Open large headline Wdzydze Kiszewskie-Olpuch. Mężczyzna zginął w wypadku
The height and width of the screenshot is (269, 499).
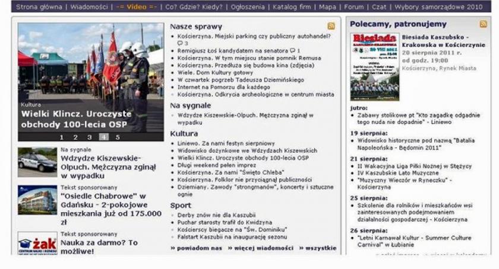click(108, 166)
